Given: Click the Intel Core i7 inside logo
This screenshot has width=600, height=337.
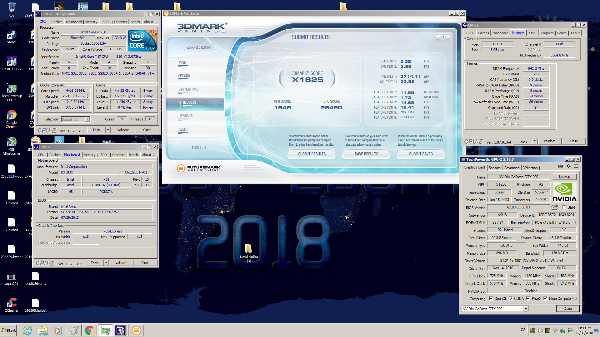Looking at the screenshot, I should pyautogui.click(x=142, y=41).
